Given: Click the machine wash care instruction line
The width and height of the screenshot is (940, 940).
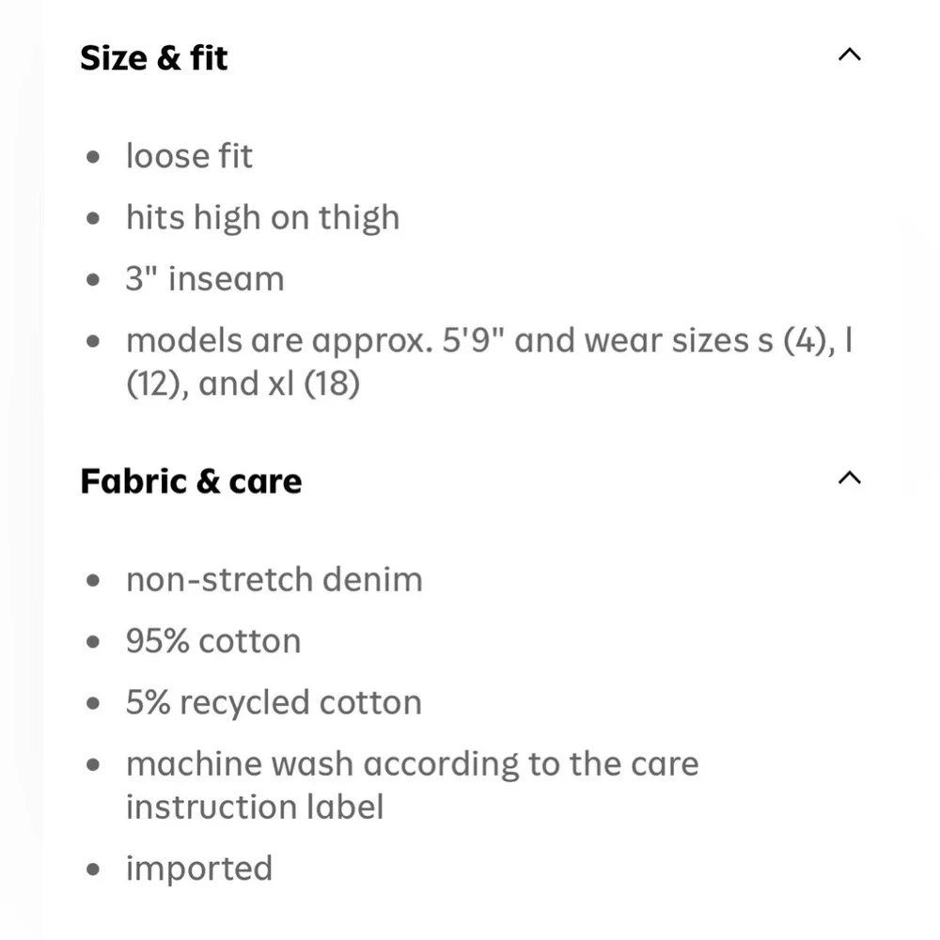Looking at the screenshot, I should pyautogui.click(x=413, y=765).
